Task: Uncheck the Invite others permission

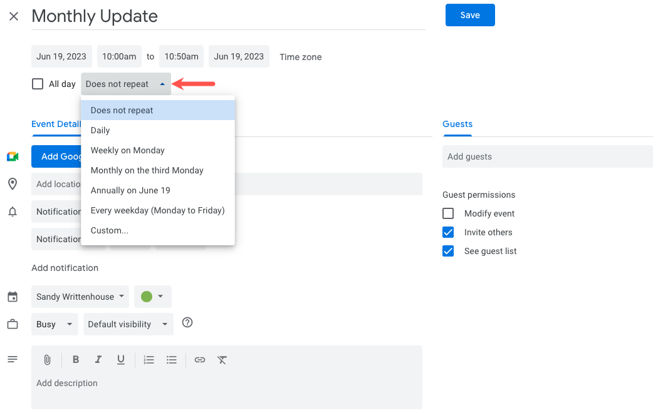Action: coord(448,232)
